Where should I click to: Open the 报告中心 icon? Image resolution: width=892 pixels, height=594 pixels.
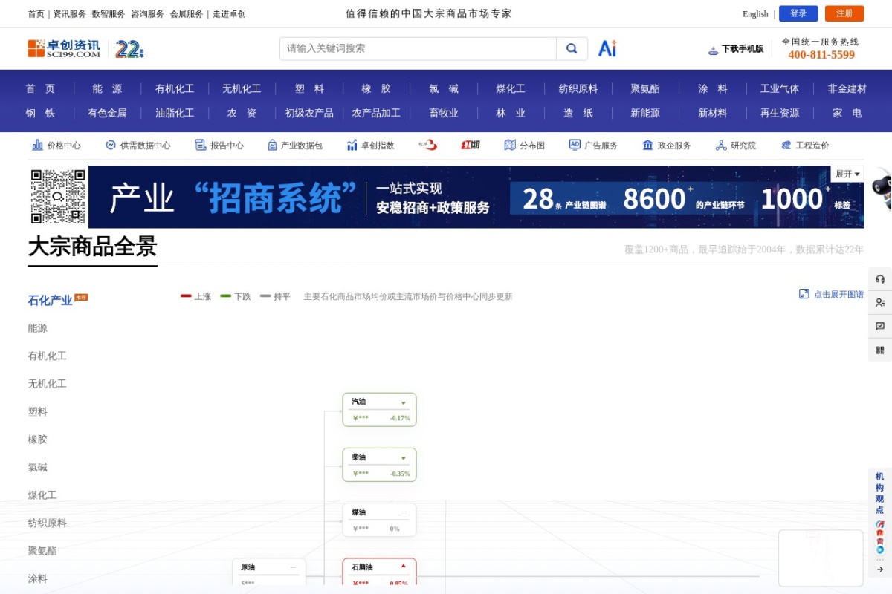(x=200, y=145)
